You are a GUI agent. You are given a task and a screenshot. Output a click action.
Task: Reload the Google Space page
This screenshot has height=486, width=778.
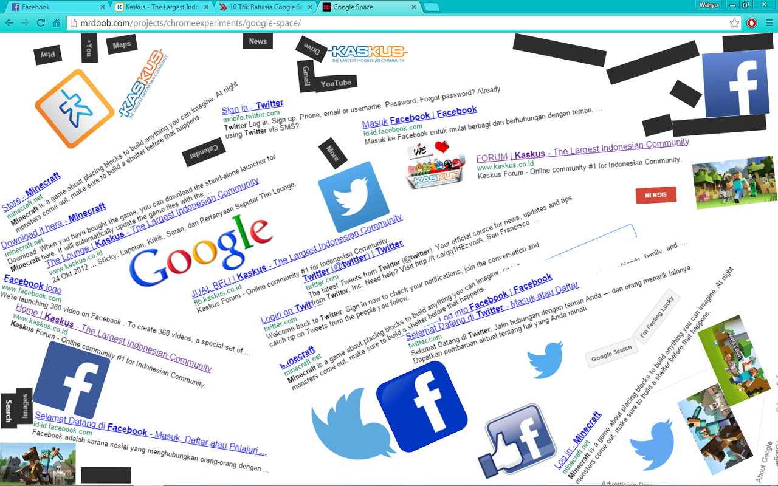41,23
